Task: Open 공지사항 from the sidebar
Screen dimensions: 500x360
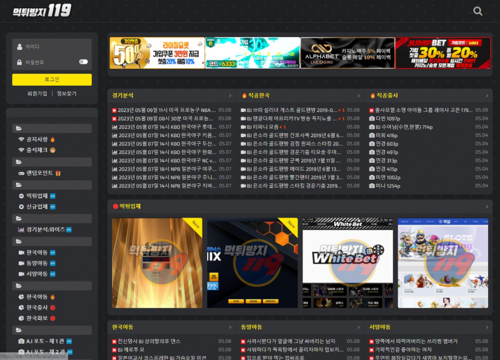Action: tap(37, 139)
